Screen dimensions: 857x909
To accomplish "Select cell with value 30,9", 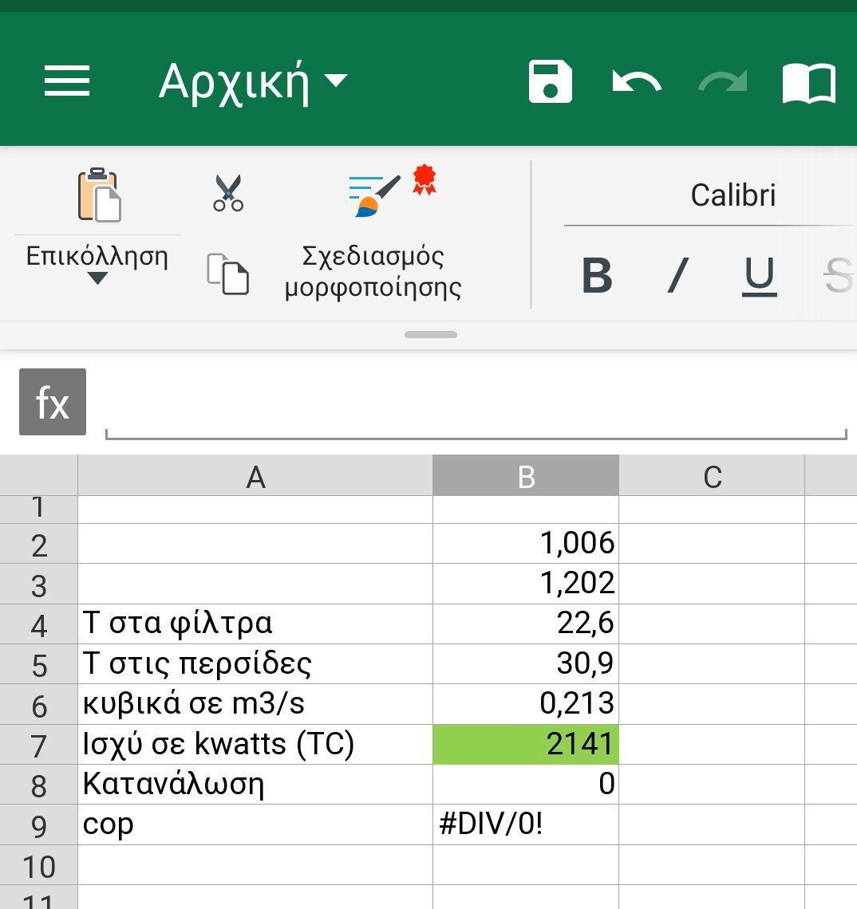I will pos(526,663).
